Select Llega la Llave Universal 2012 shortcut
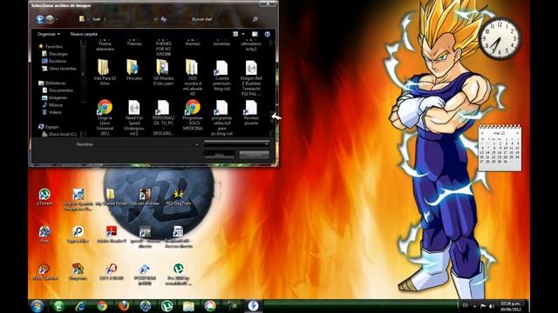This screenshot has width=558, height=313. coord(105,117)
